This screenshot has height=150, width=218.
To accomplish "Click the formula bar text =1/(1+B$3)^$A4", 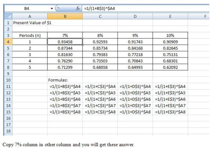I will pyautogui.click(x=100, y=9).
